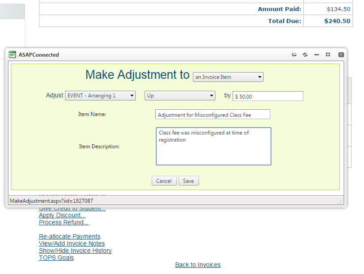Open the 'an Invoice Item' adjustment type dropdown

pos(228,77)
